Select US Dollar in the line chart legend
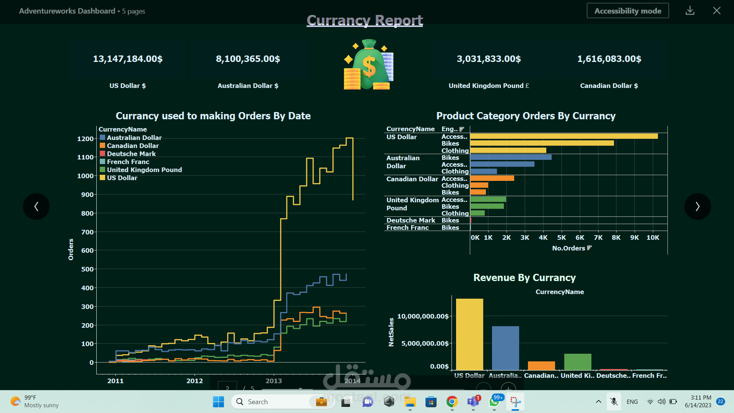 point(122,178)
